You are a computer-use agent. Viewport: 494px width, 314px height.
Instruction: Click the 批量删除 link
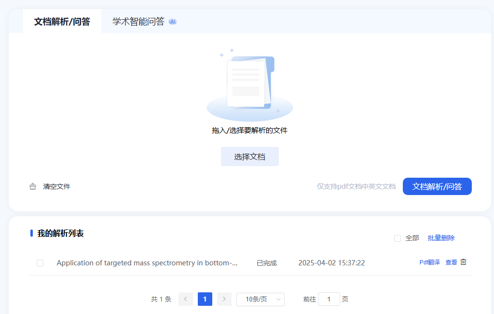pyautogui.click(x=441, y=238)
